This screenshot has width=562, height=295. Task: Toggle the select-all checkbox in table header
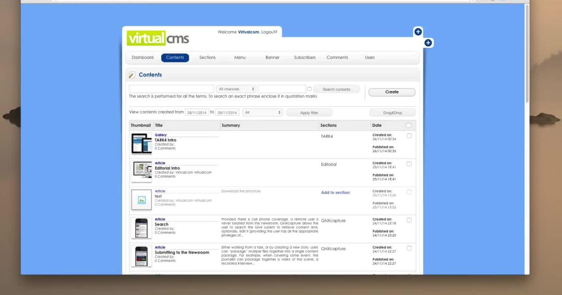(x=409, y=125)
